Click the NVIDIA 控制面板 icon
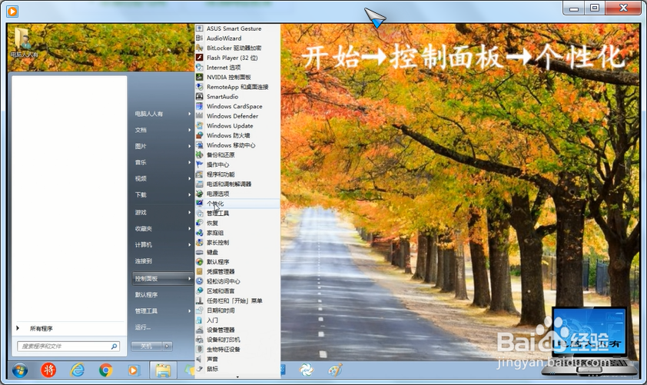The width and height of the screenshot is (647, 385). [x=199, y=77]
